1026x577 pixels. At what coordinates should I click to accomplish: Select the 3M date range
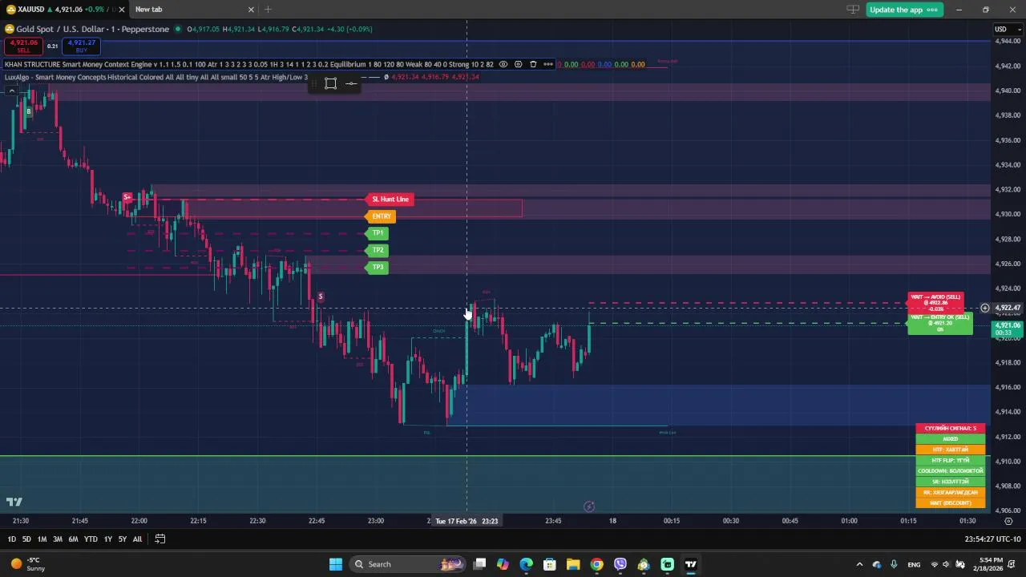58,539
